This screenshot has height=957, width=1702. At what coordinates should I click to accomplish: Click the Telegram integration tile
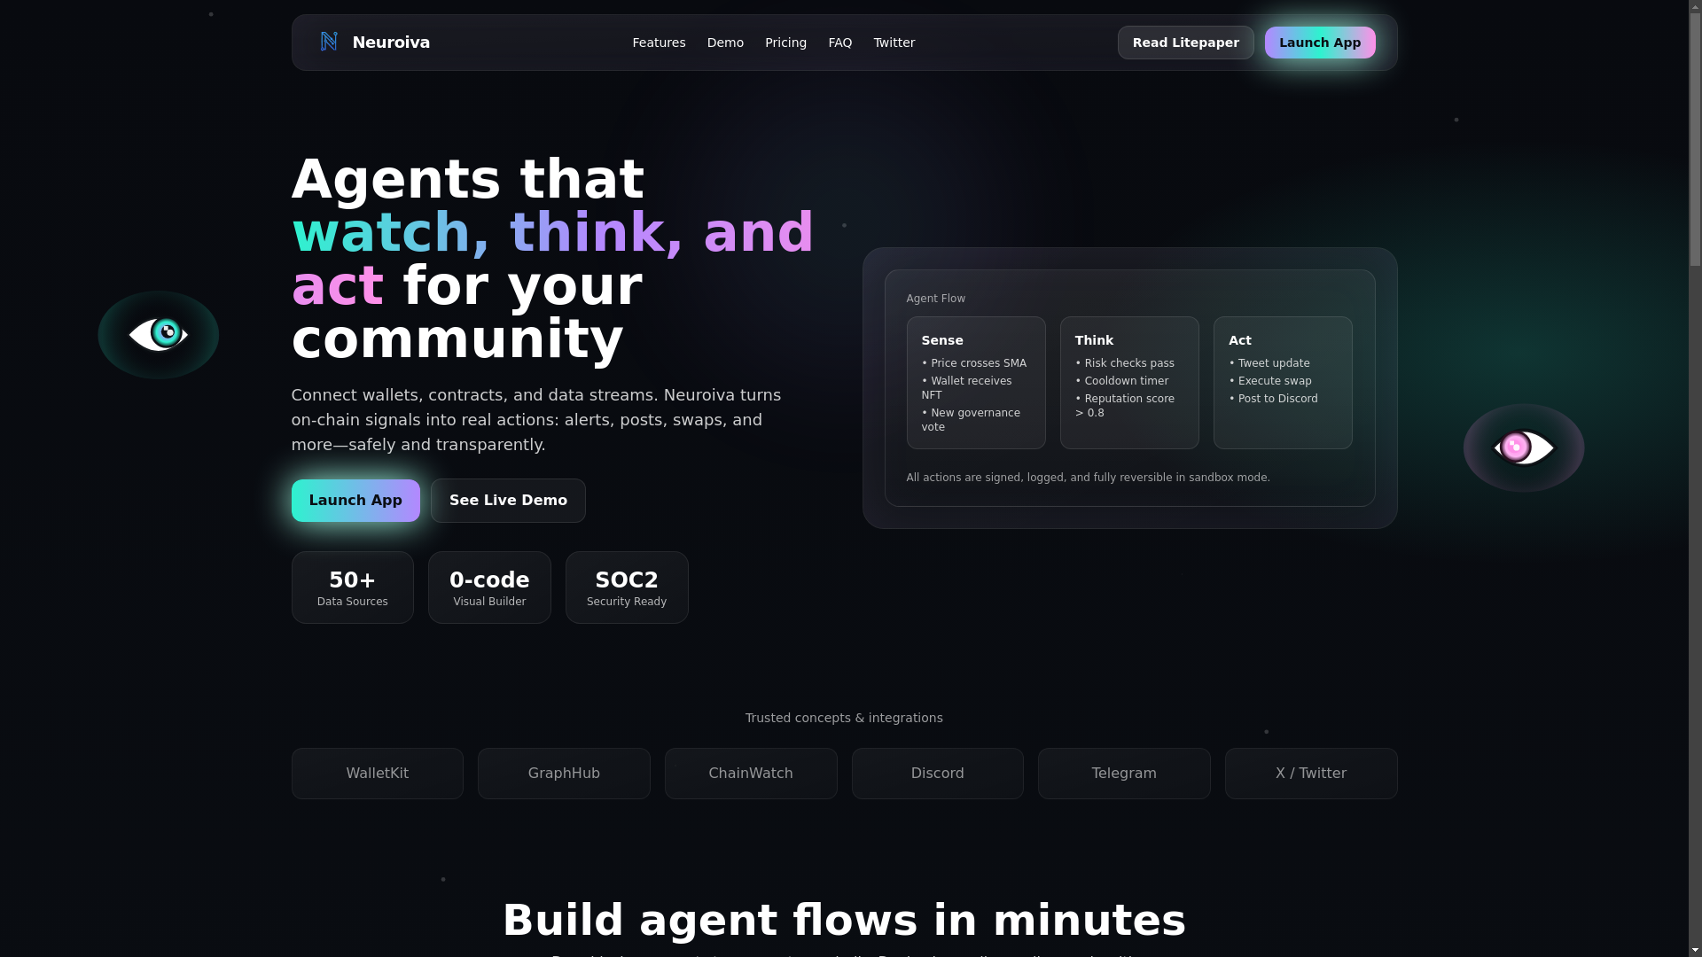point(1124,774)
